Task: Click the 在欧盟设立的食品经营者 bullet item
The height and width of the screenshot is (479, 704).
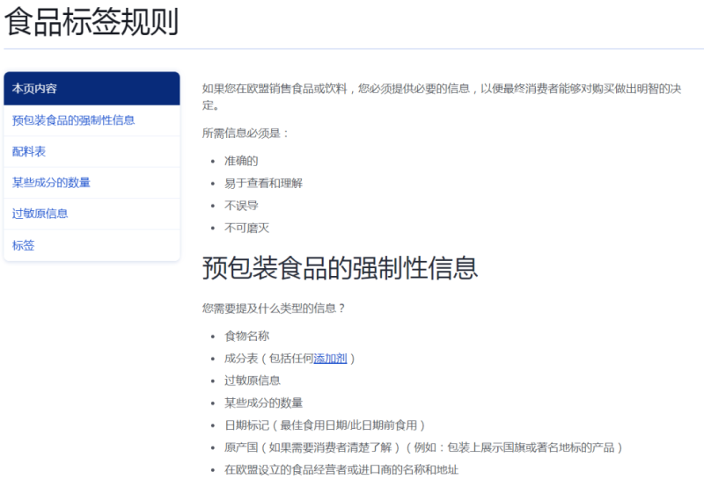Action: point(341,470)
